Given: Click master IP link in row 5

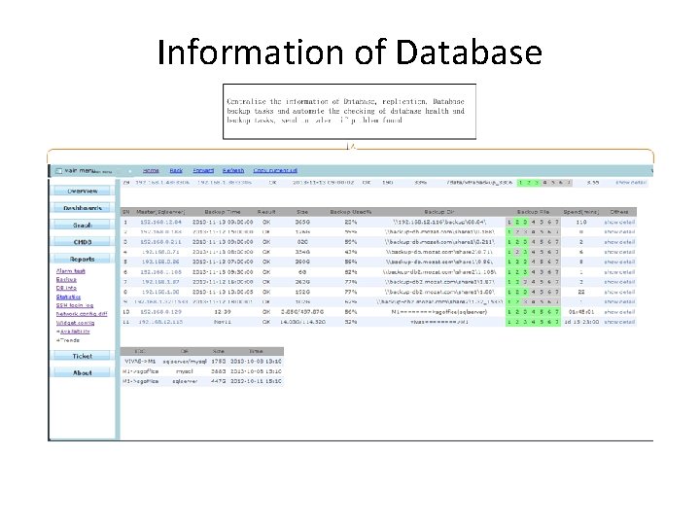Looking at the screenshot, I should point(160,262).
